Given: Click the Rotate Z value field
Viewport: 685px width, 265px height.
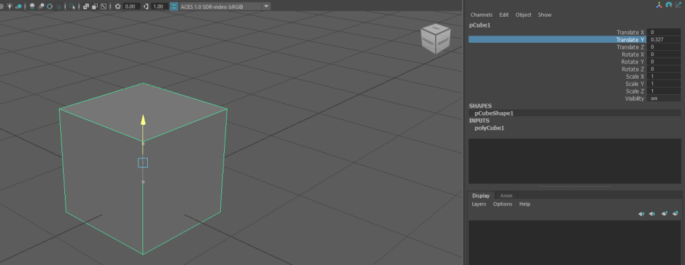Looking at the screenshot, I should 664,69.
